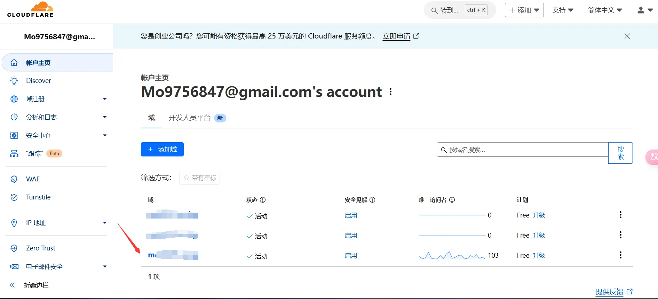This screenshot has height=299, width=658.
Task: Click the Zero Trust icon
Action: coord(14,248)
